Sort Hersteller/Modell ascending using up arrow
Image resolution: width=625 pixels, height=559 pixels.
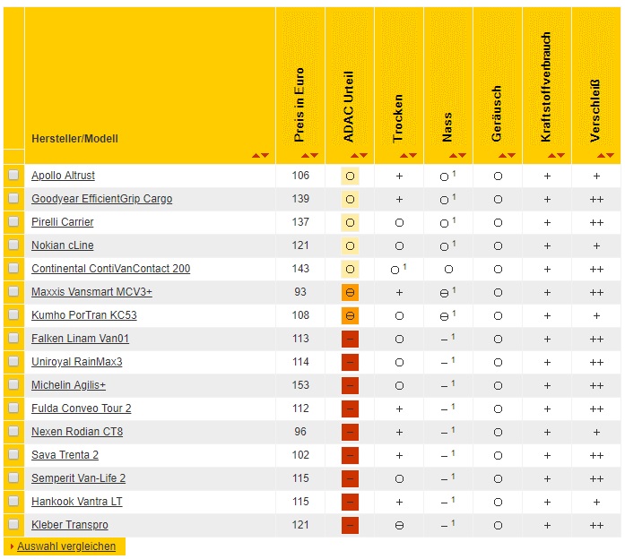tap(256, 155)
